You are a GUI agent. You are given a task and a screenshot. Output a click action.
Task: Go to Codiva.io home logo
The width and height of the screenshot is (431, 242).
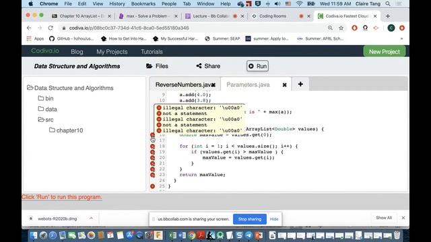45,51
